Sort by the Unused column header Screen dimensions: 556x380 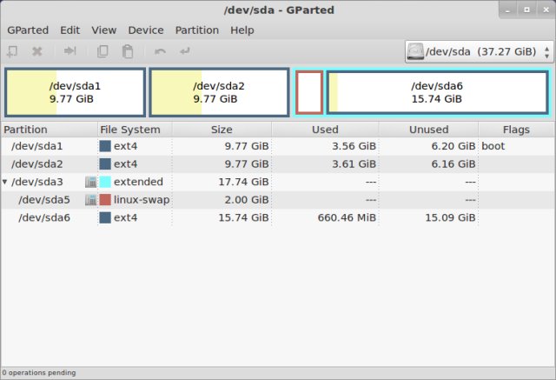(428, 130)
